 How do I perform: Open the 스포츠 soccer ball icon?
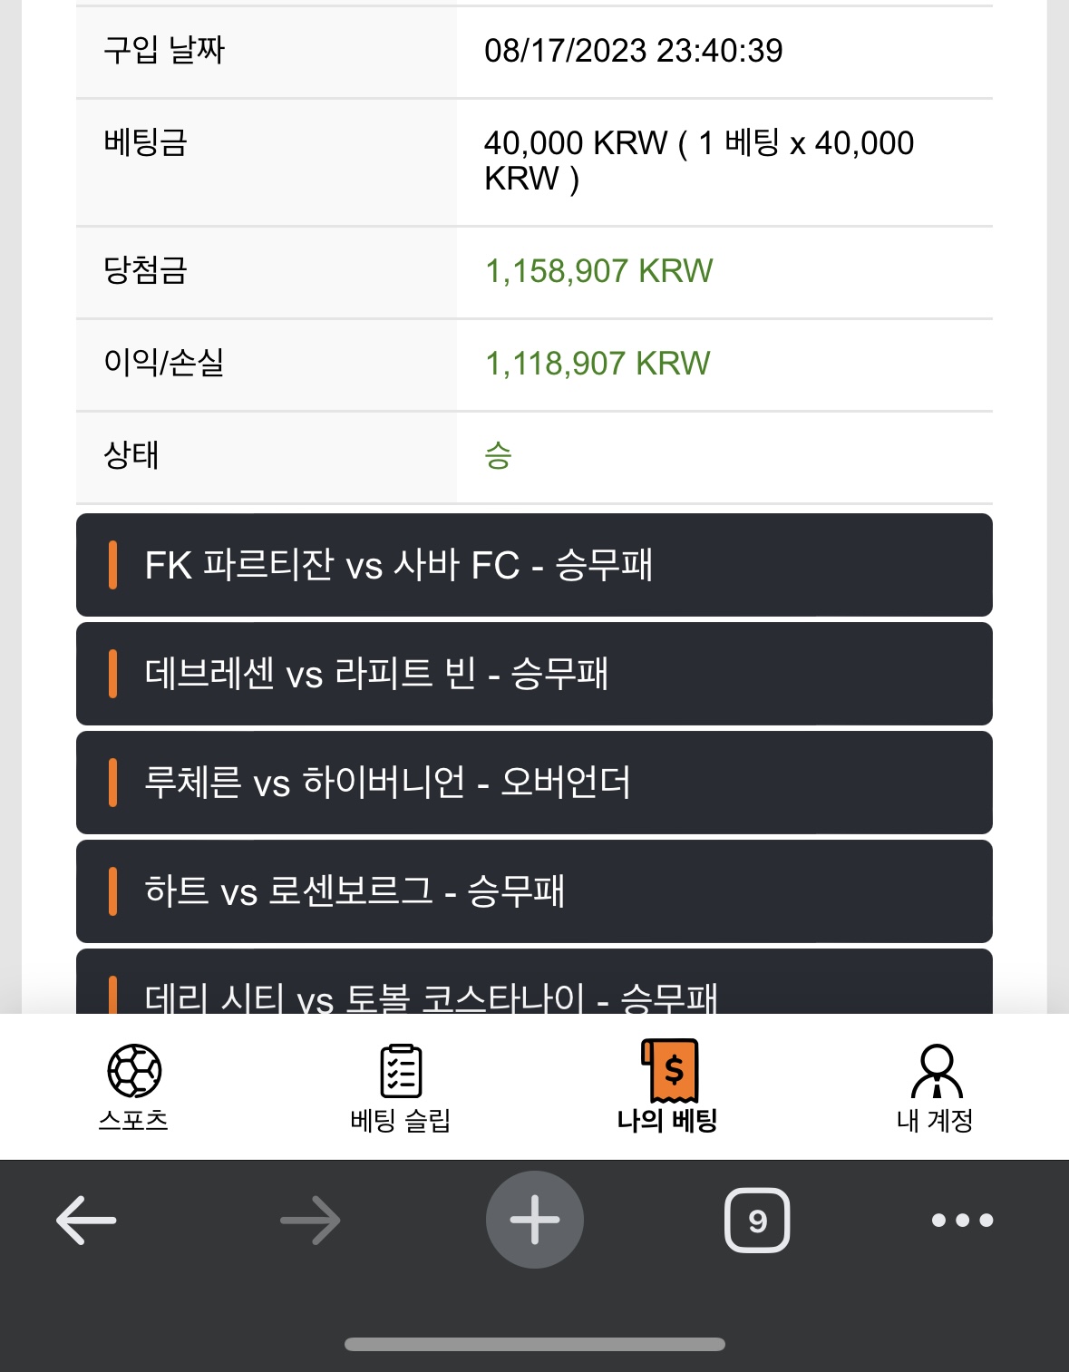click(x=134, y=1071)
